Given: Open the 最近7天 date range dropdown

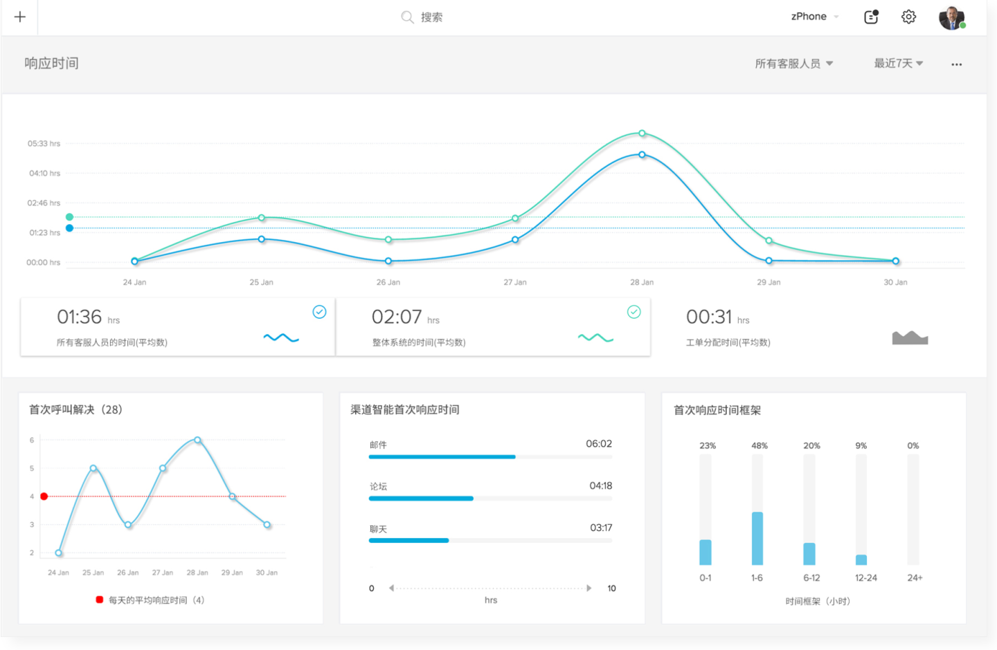Looking at the screenshot, I should pyautogui.click(x=898, y=64).
